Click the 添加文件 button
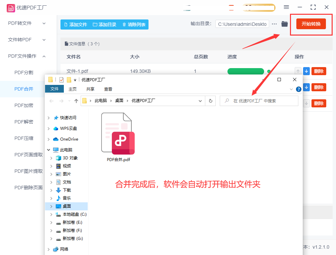This screenshot has height=255, width=336. click(x=76, y=24)
